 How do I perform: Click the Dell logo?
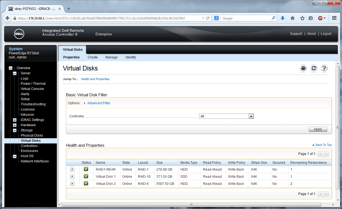19,34
